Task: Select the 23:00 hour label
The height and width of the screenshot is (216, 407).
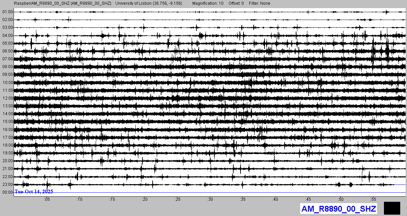Action: [7, 185]
